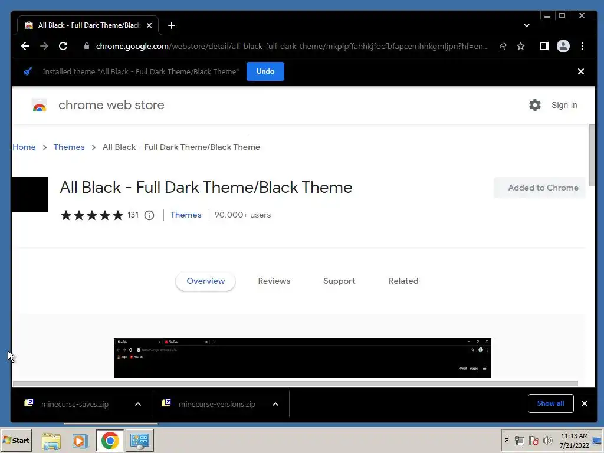The height and width of the screenshot is (453, 604).
Task: Click Chrome taskbar icon
Action: [110, 440]
